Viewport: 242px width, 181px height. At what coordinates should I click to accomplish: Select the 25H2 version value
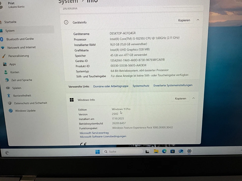pos(115,114)
